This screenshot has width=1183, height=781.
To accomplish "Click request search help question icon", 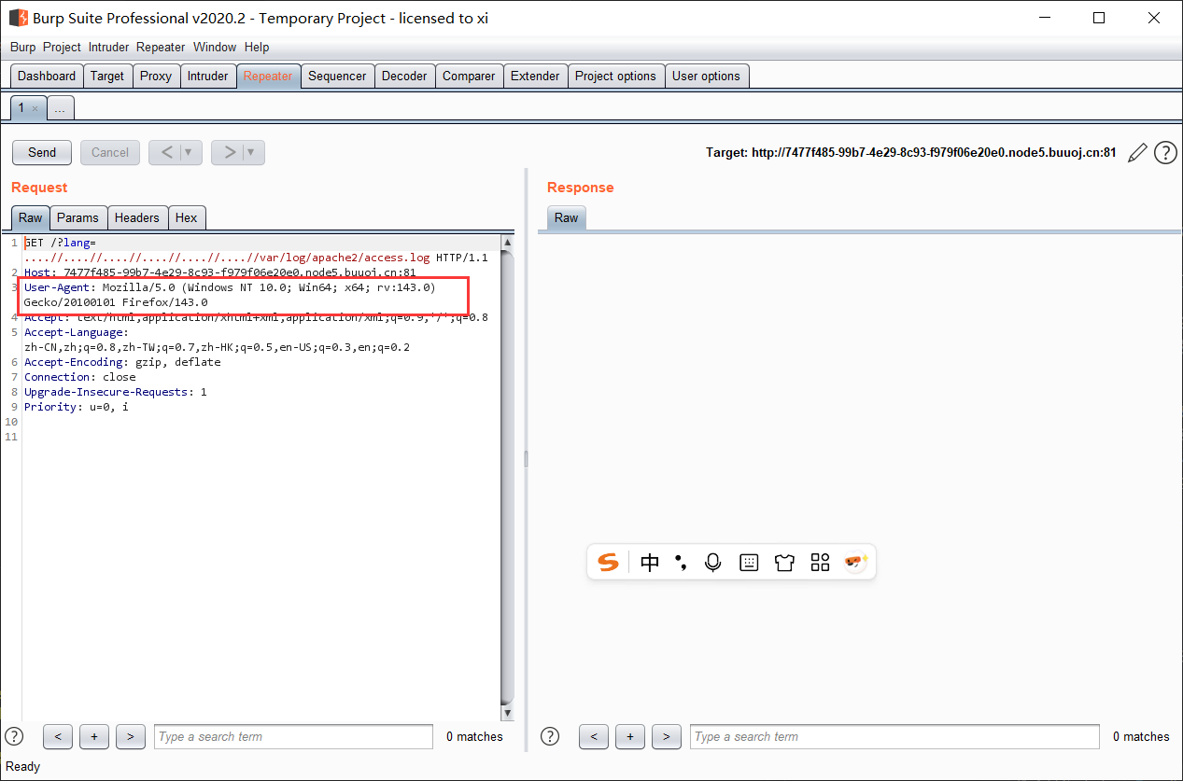I will (x=14, y=736).
